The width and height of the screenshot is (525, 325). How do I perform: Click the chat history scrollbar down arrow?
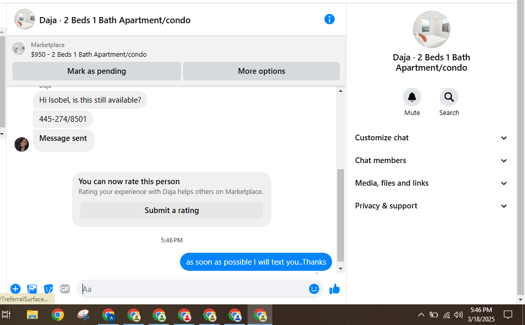(340, 269)
